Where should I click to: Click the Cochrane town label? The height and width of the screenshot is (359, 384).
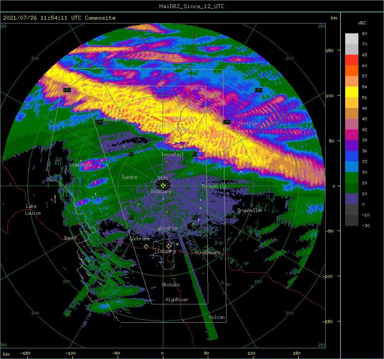click(x=140, y=239)
